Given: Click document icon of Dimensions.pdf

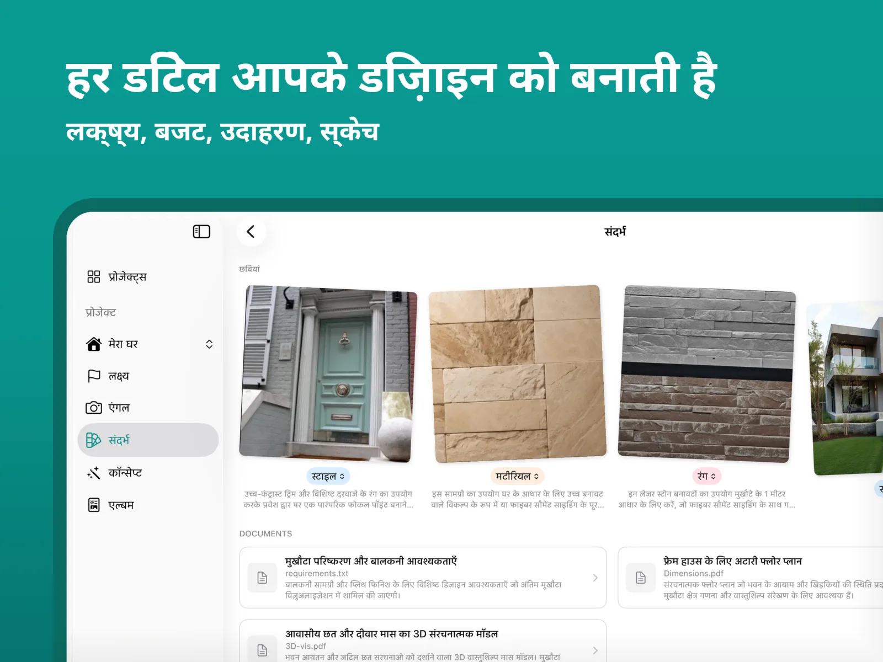Looking at the screenshot, I should coord(641,578).
